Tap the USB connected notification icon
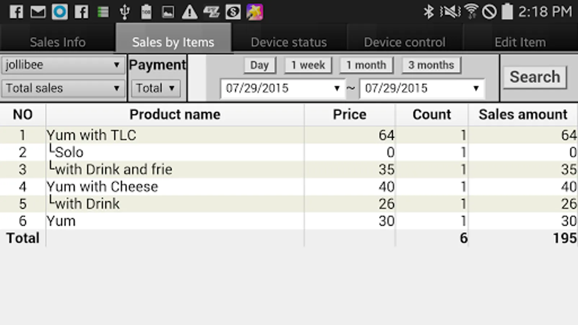 pyautogui.click(x=125, y=12)
